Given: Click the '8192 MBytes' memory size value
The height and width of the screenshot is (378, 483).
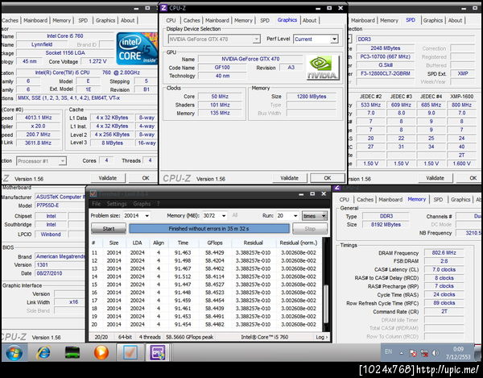Looking at the screenshot, I should coord(386,224).
